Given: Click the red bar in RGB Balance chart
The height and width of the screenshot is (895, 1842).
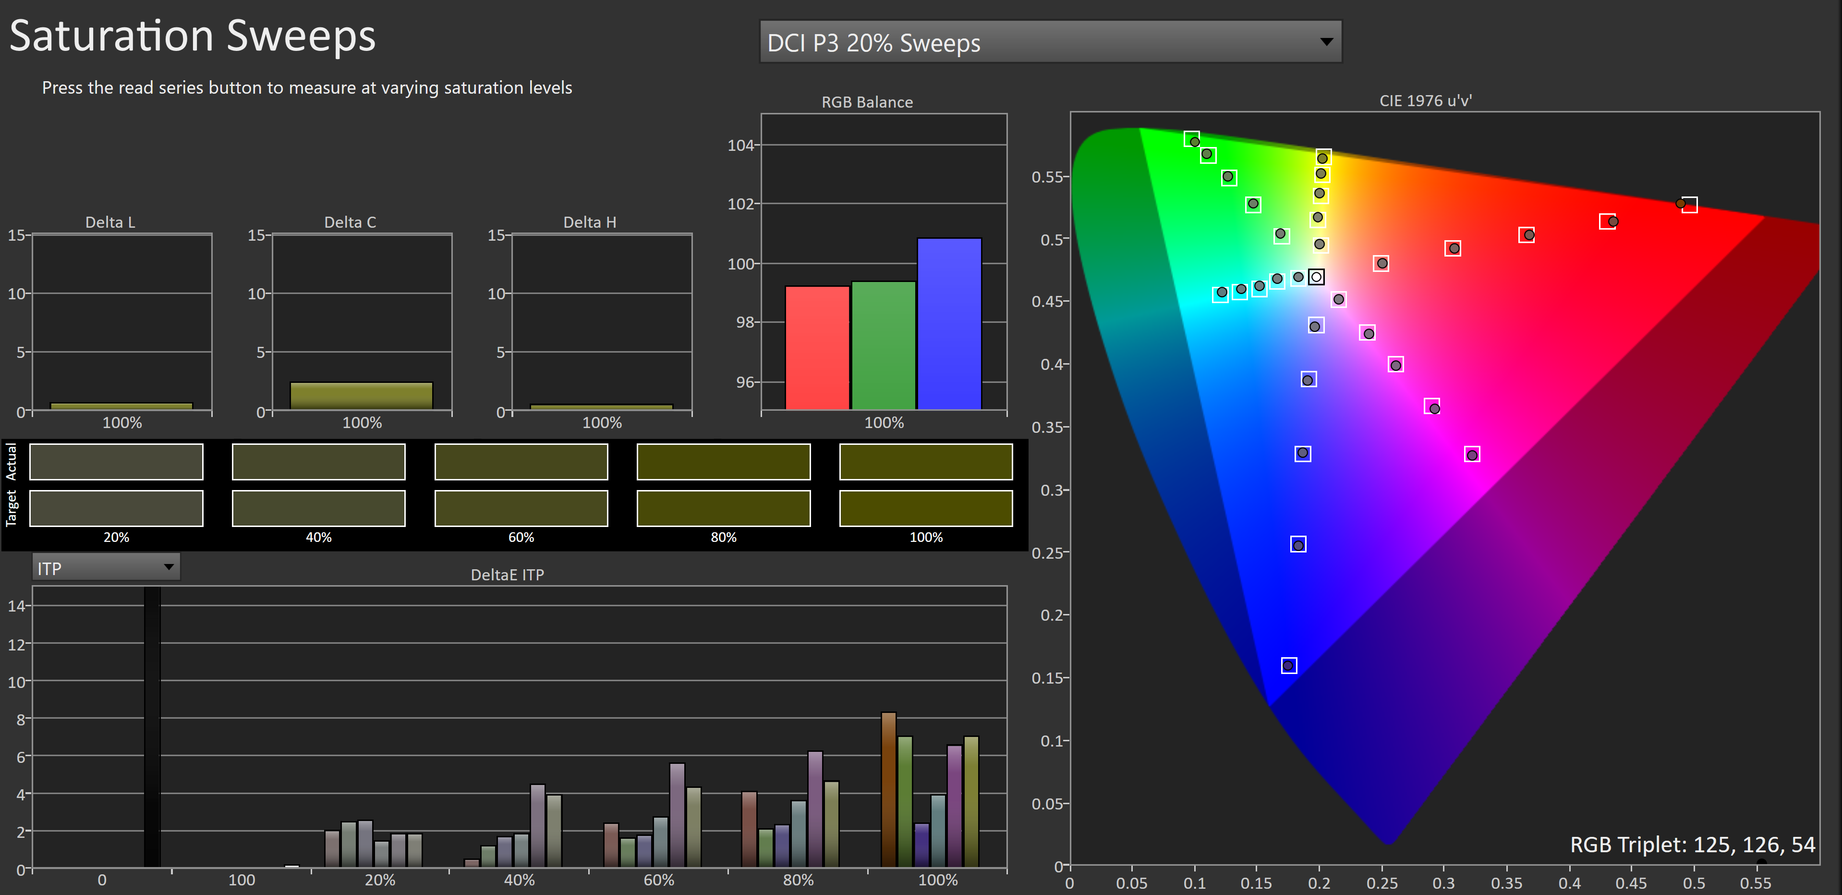Looking at the screenshot, I should [x=817, y=348].
